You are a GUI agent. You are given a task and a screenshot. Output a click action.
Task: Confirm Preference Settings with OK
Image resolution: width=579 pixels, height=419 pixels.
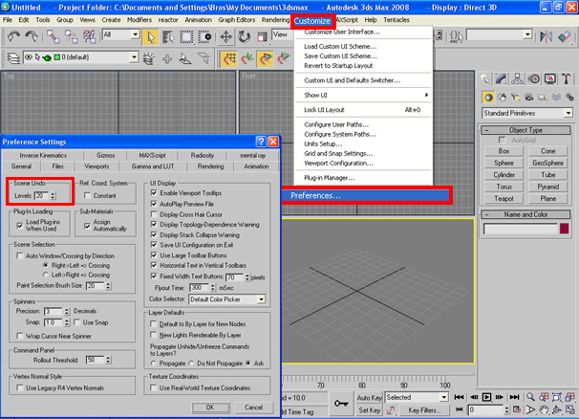[210, 408]
